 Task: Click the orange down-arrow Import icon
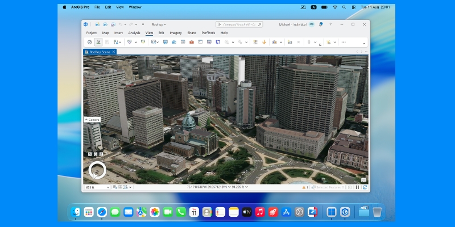click(x=264, y=42)
